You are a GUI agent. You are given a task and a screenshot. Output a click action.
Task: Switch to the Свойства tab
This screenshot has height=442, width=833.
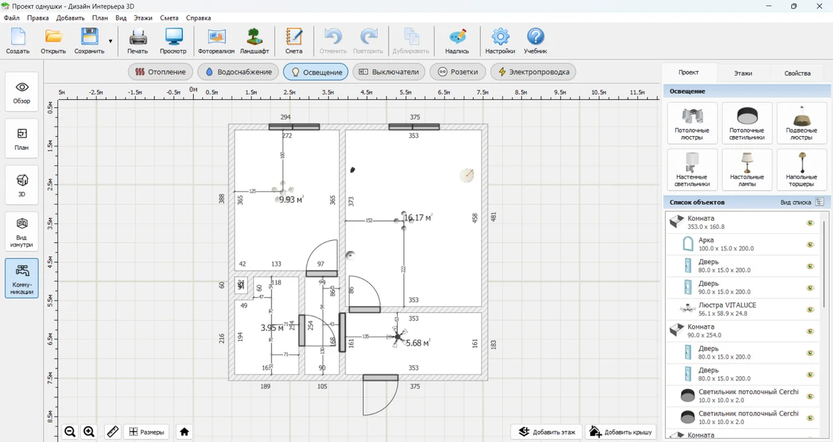(797, 73)
